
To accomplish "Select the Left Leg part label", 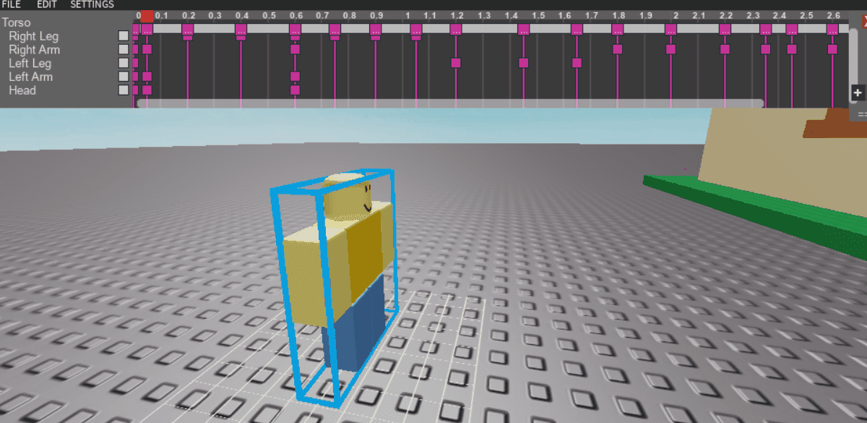I will (30, 64).
